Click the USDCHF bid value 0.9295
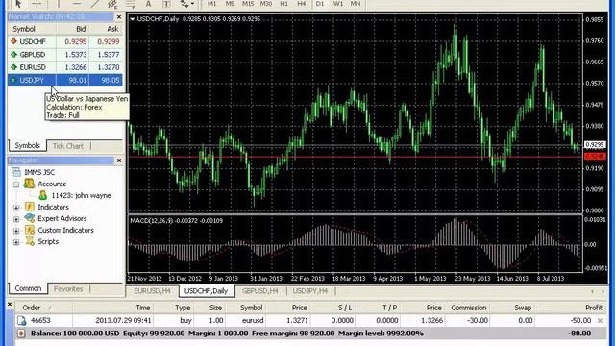Screen dimensions: 615x346 coord(76,41)
